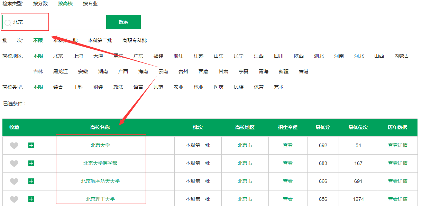Filter school type by 医药
This screenshot has height=206, width=422.
pyautogui.click(x=219, y=87)
